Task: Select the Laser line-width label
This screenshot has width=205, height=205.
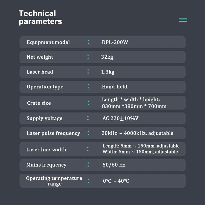Action: (46, 150)
